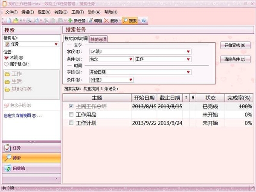Expand the 搜索 任务 type dropdown
This screenshot has height=192, width=256.
[x=56, y=44]
